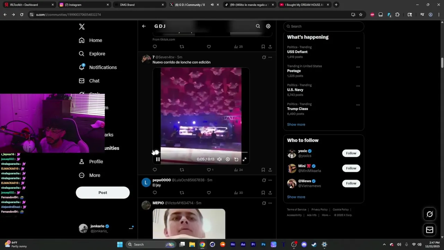Open the G D J community settings gear
The height and width of the screenshot is (250, 444).
268,26
